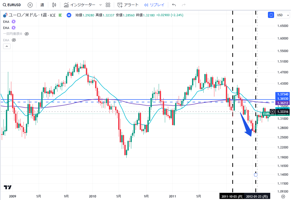This screenshot has width=291, height=200.
Task: Open the indicator templates grid icon
Action: point(108,5)
